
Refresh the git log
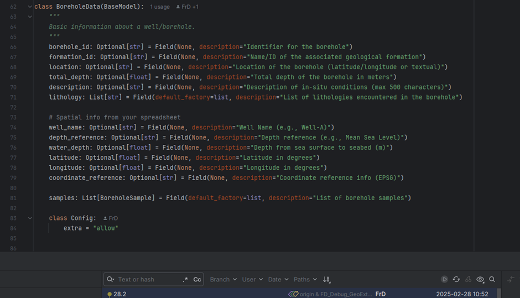tap(456, 279)
